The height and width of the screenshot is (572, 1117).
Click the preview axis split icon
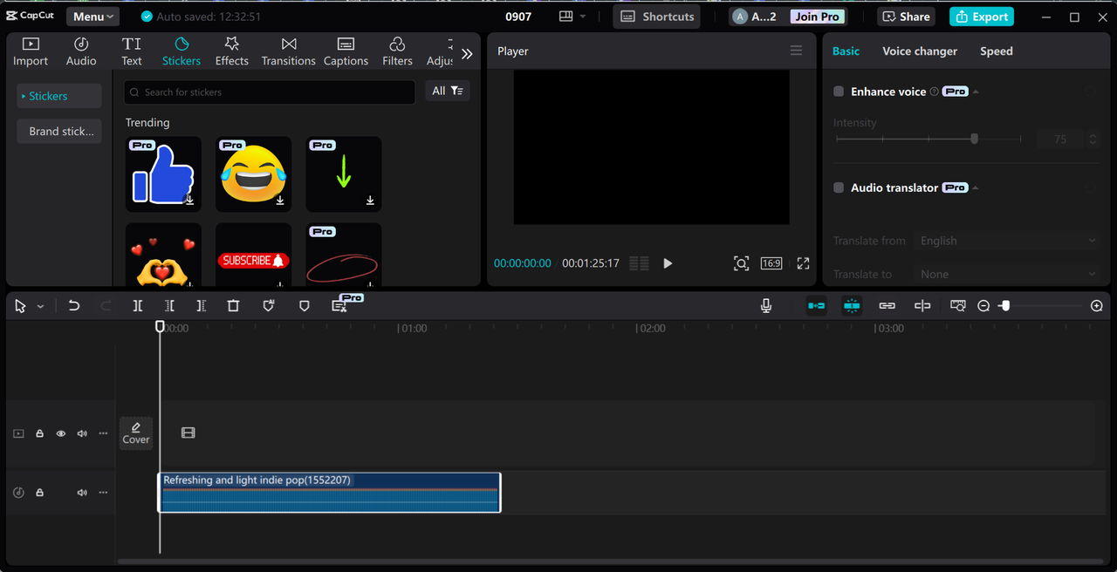click(922, 306)
